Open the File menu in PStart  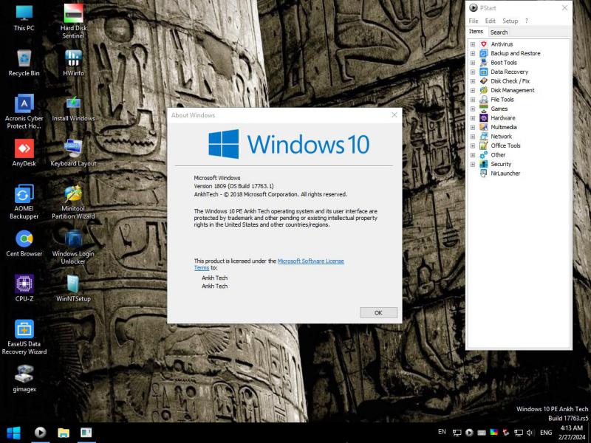tap(474, 21)
